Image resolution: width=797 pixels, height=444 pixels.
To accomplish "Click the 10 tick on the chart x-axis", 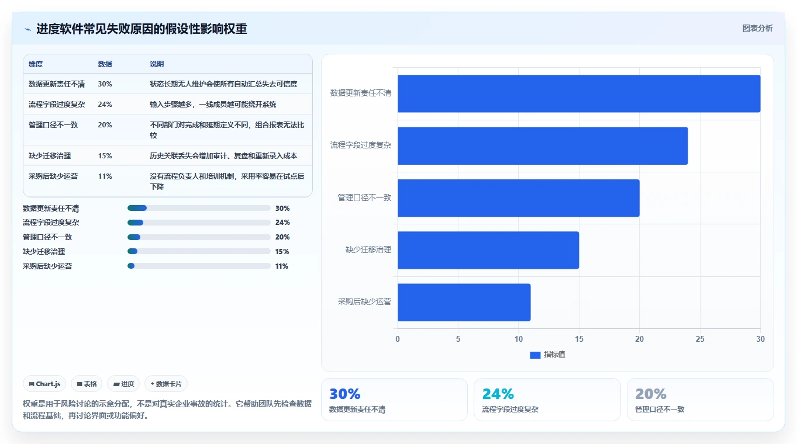I will click(x=519, y=339).
